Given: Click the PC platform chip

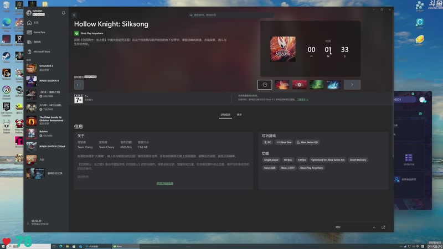Looking at the screenshot, I should [x=267, y=142].
